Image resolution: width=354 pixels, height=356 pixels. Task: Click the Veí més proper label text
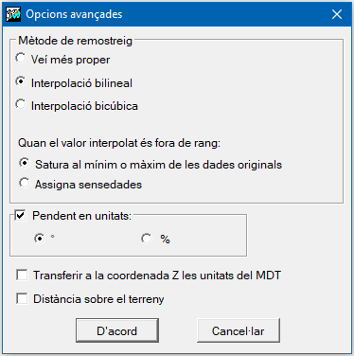tap(70, 60)
